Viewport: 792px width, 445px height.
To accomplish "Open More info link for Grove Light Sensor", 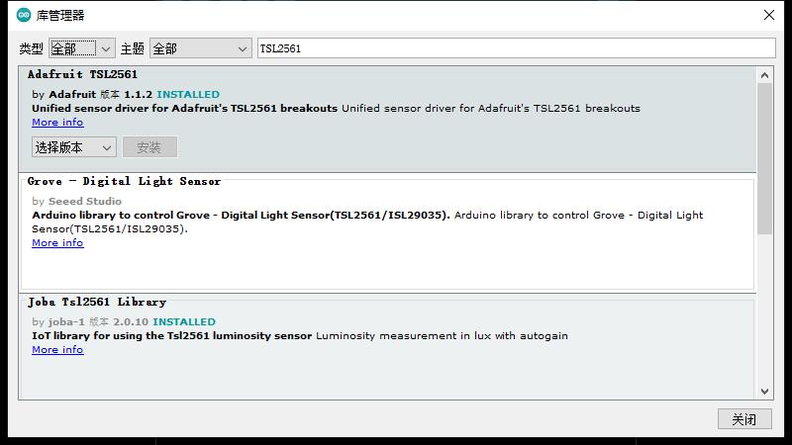I will tap(57, 243).
